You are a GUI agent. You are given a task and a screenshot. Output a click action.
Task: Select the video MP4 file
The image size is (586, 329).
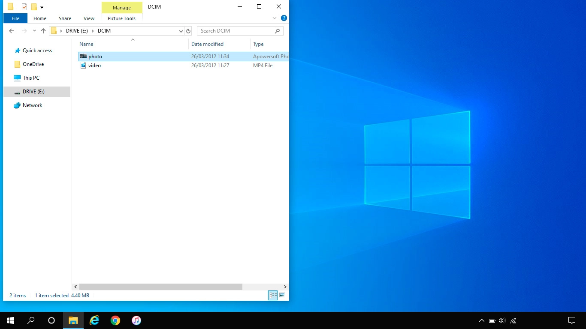point(95,65)
